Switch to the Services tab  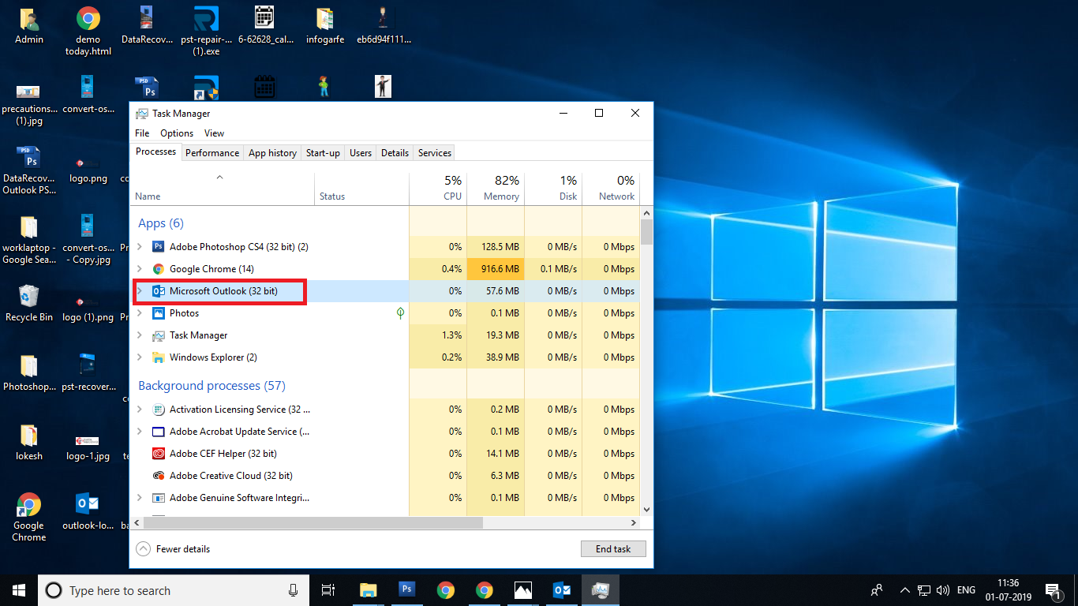coord(435,153)
